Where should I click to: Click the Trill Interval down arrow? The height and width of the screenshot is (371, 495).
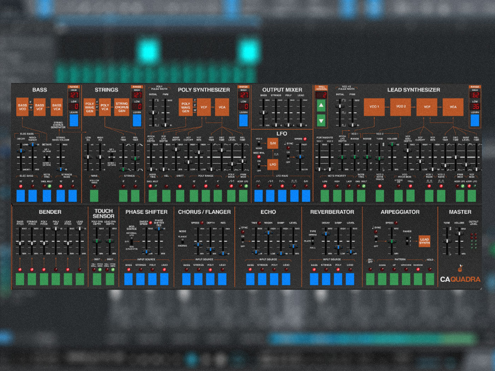tap(321, 121)
